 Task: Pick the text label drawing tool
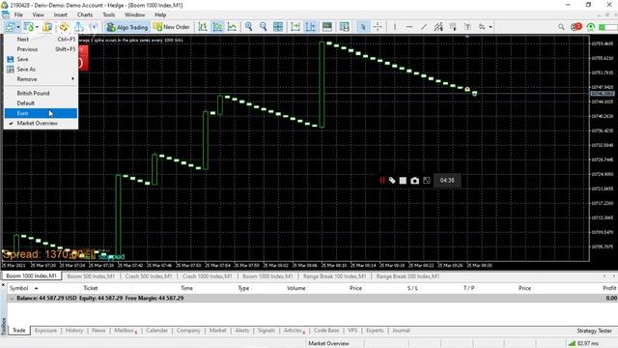click(x=467, y=27)
